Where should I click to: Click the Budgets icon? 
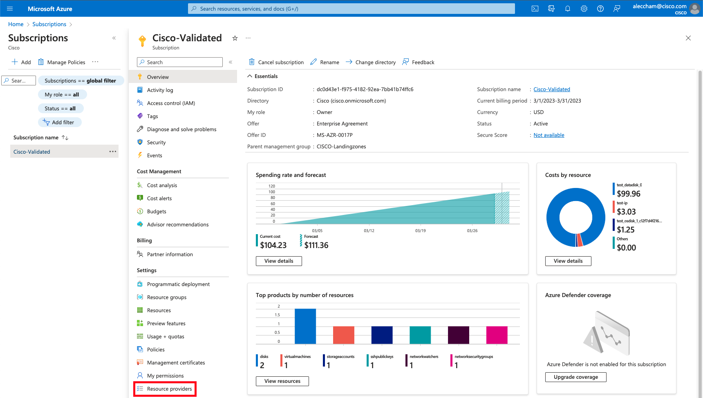140,211
